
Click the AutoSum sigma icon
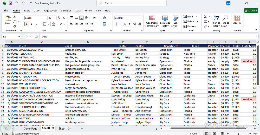205,16
